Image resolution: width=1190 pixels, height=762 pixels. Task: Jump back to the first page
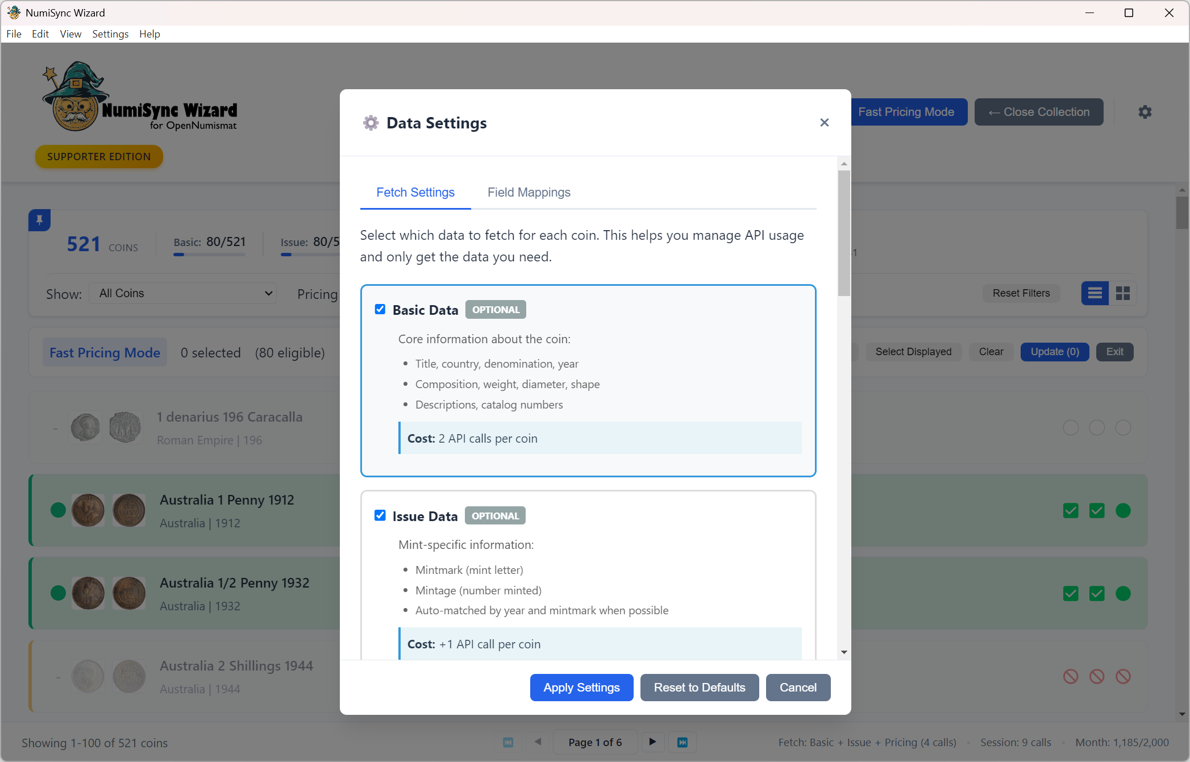(x=507, y=742)
